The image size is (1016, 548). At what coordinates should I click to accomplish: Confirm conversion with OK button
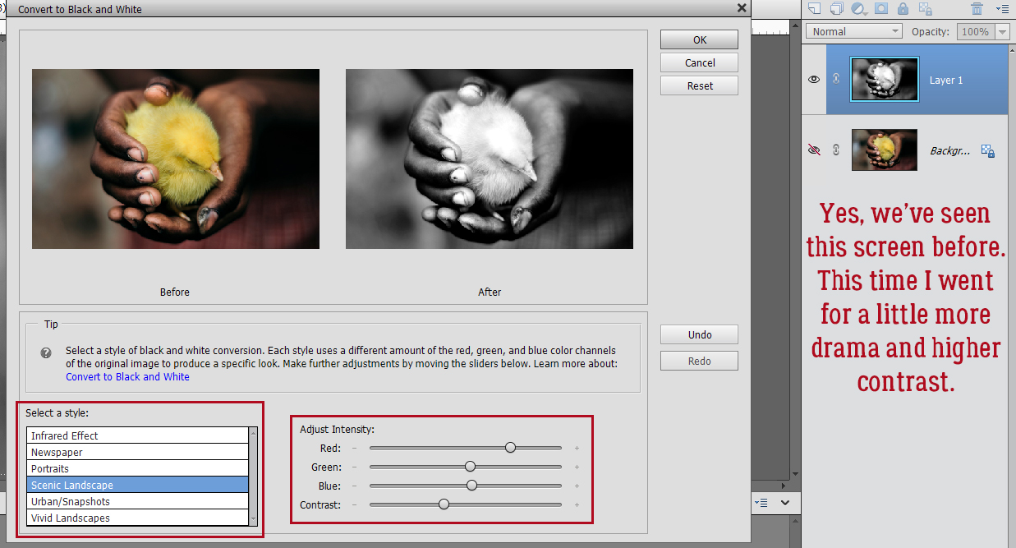pyautogui.click(x=699, y=39)
